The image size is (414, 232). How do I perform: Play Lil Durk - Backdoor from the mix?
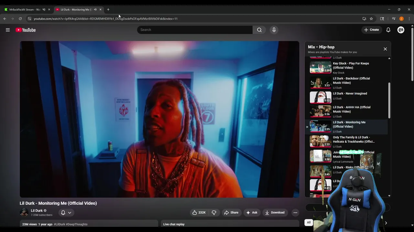coord(347,82)
